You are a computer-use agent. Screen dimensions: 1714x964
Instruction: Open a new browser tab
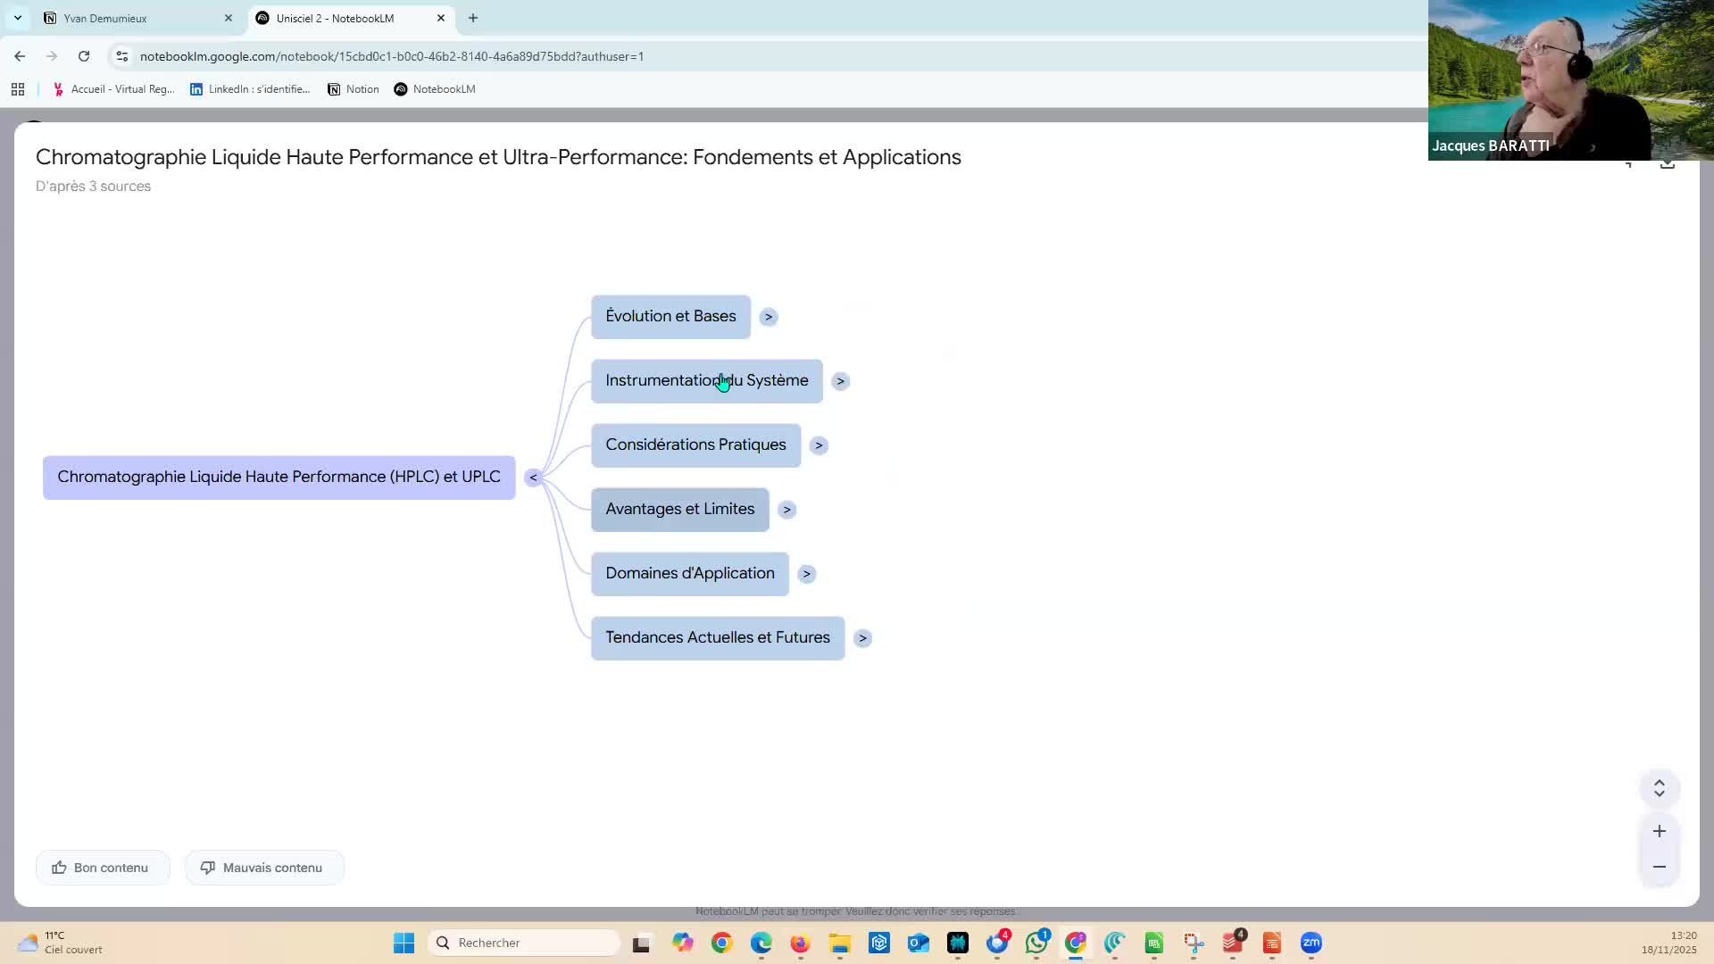[x=473, y=18]
